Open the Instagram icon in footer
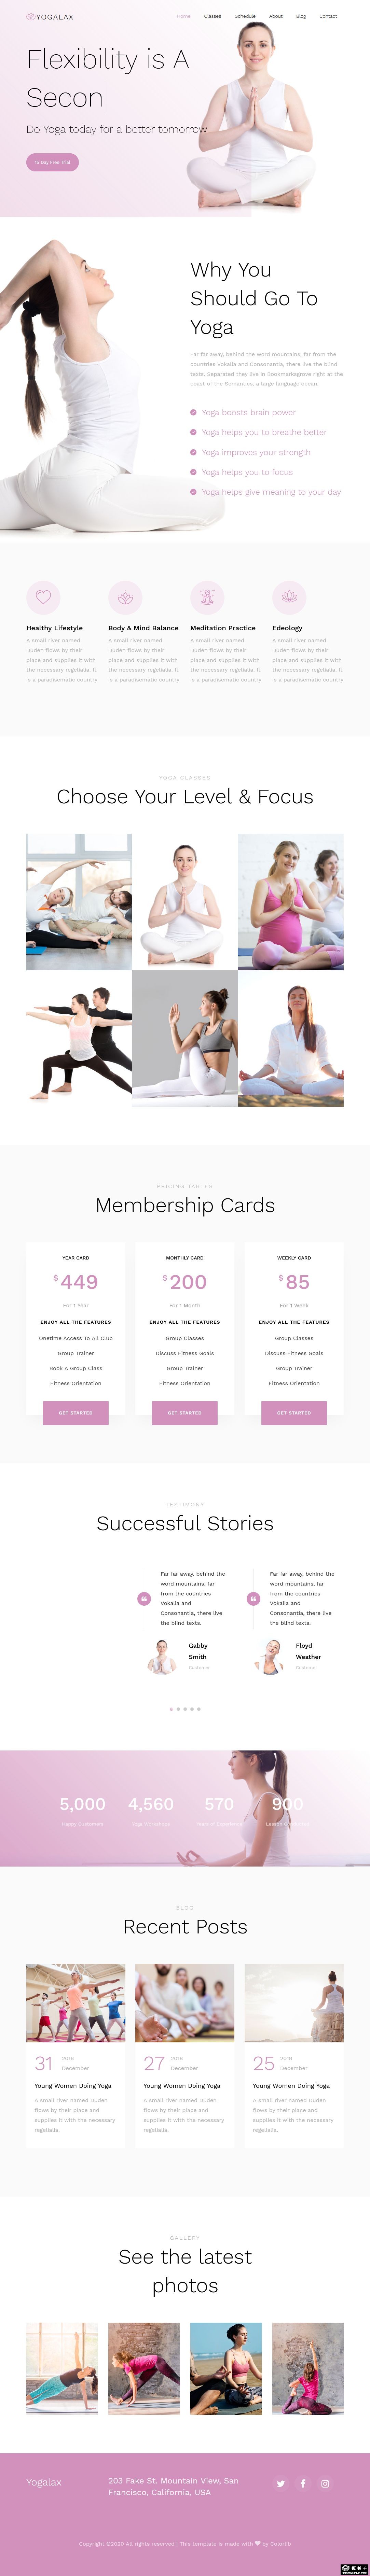Image resolution: width=370 pixels, height=2576 pixels. [x=325, y=2483]
